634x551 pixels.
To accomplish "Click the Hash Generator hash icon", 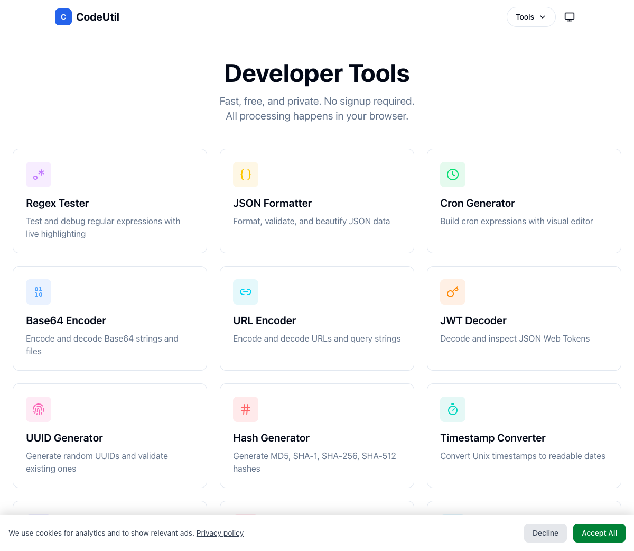I will click(246, 409).
